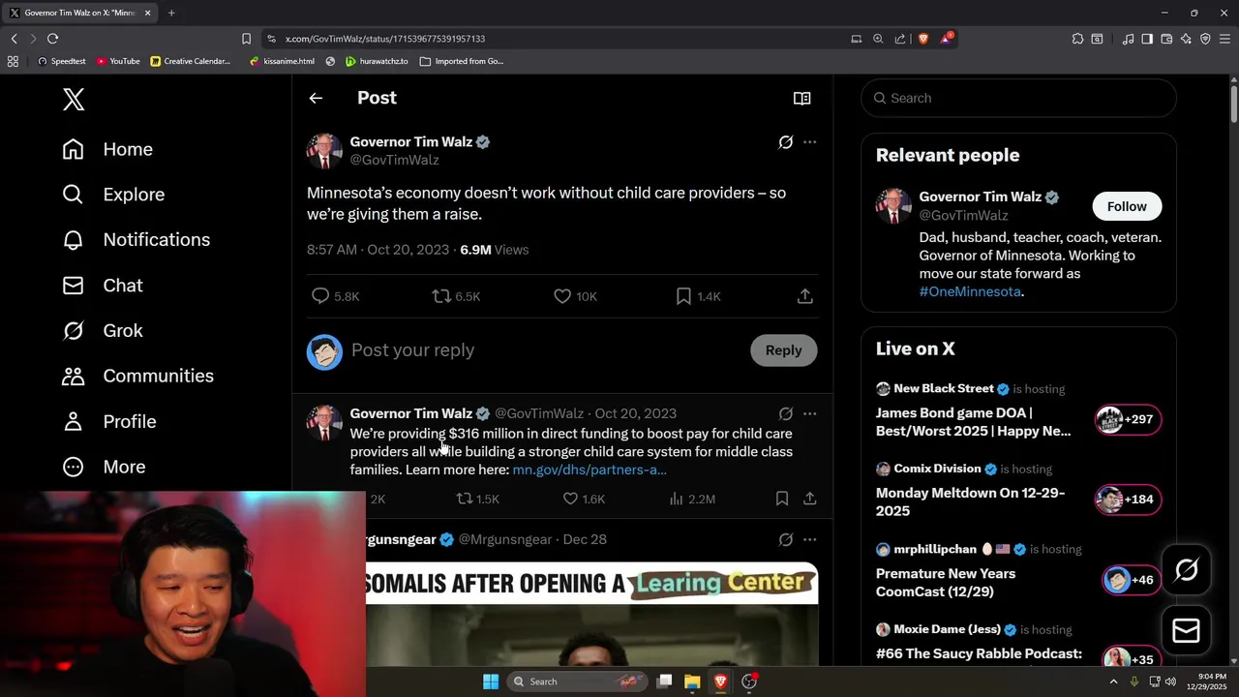Open Brave Wallet icon
This screenshot has width=1239, height=697.
click(x=1166, y=39)
